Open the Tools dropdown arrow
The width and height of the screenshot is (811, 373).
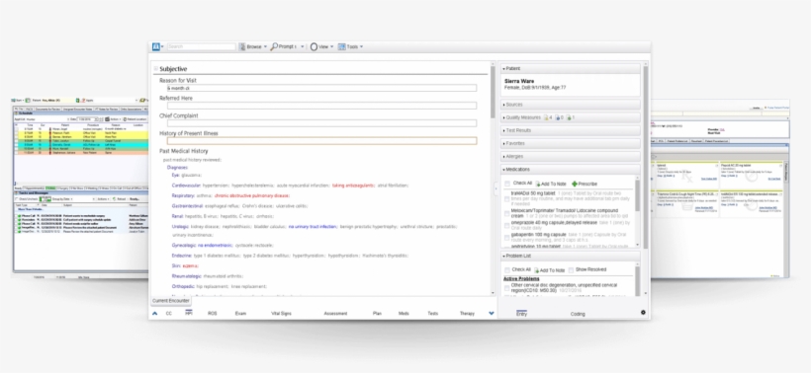(x=361, y=47)
